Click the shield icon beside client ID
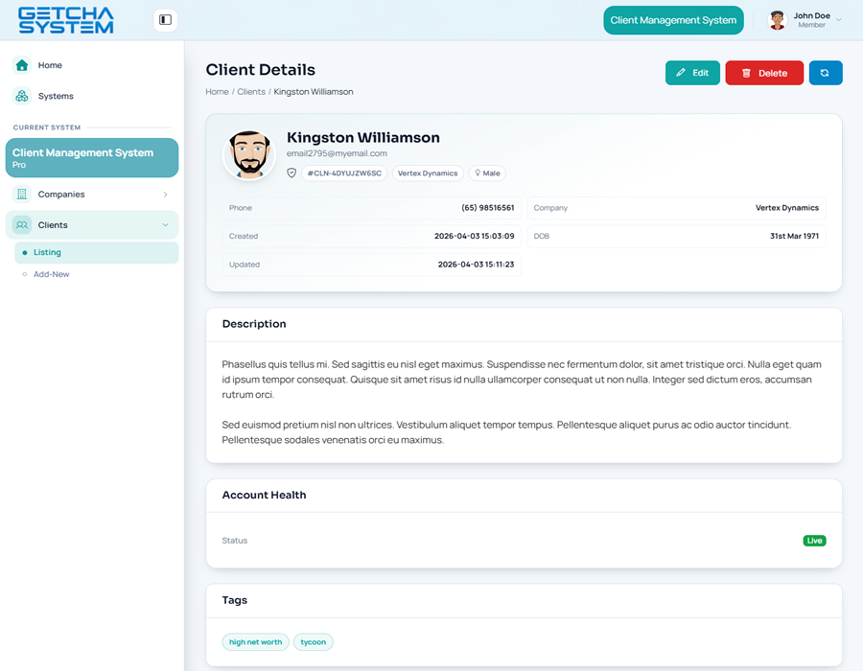This screenshot has width=863, height=671. coord(292,174)
